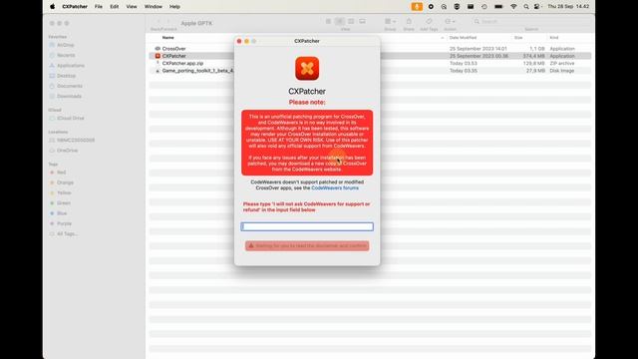Open OneDrive under Locations
Viewport: 638px width, 359px height.
pyautogui.click(x=67, y=151)
